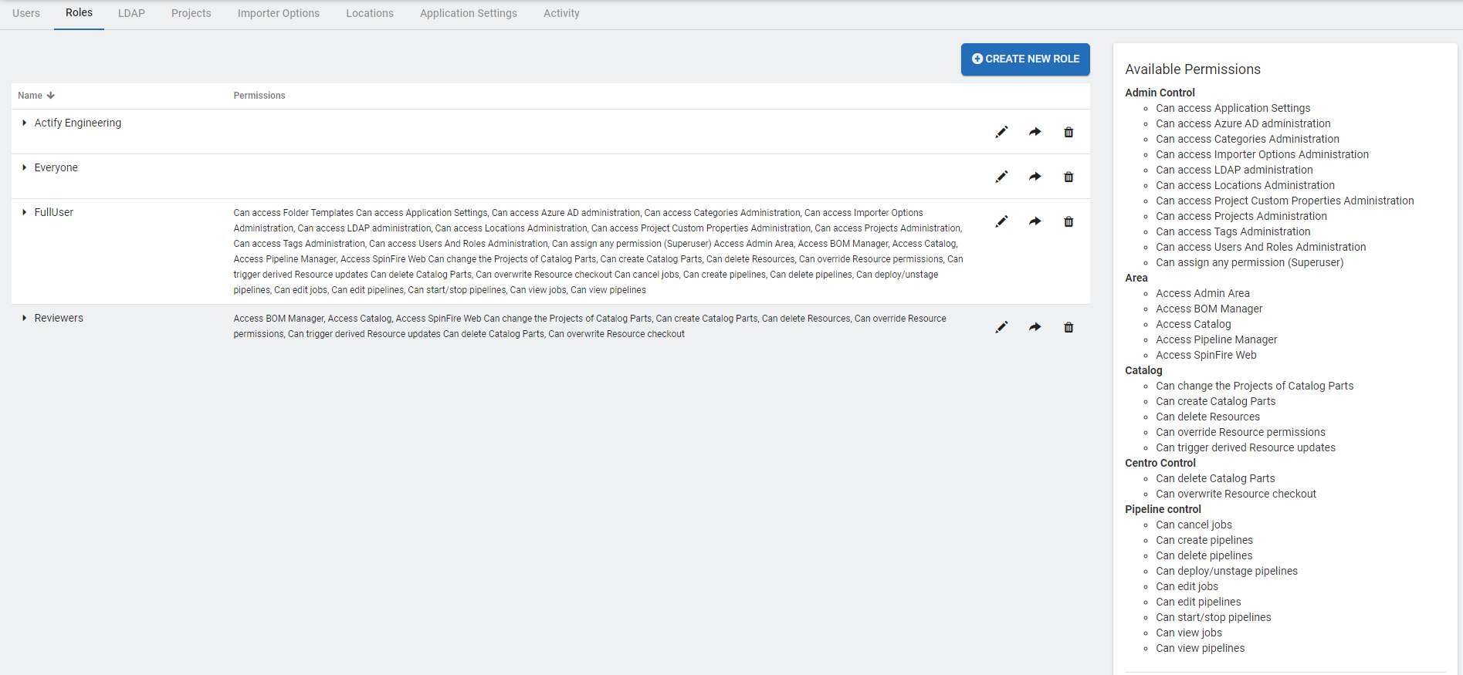Delete the Everyone role using trash icon

coord(1068,177)
